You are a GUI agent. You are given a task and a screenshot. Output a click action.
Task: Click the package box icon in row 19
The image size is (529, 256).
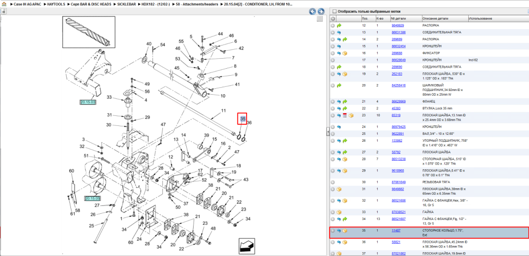point(345,74)
